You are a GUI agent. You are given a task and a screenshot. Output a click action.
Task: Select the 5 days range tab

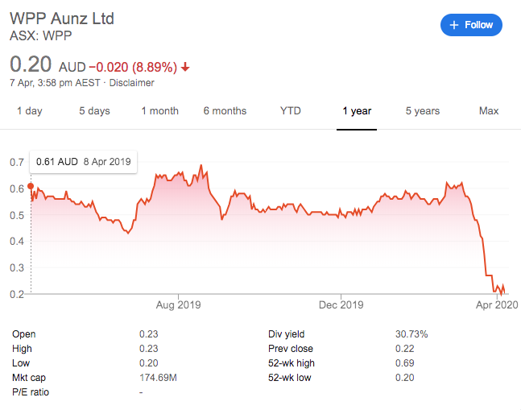(94, 111)
